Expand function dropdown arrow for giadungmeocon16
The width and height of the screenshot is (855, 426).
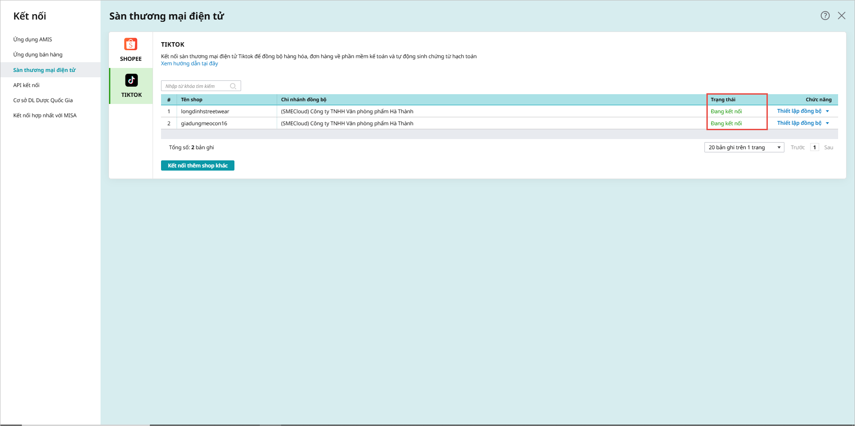tap(827, 123)
